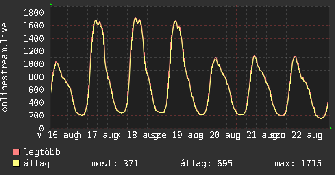Viewport: 335px width, 175px height.
Task: Click the yellow átlag legend swatch
Action: coord(16,164)
